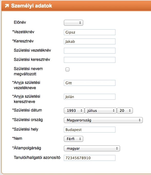Open the birth day dropdown showing 20

pos(125,111)
